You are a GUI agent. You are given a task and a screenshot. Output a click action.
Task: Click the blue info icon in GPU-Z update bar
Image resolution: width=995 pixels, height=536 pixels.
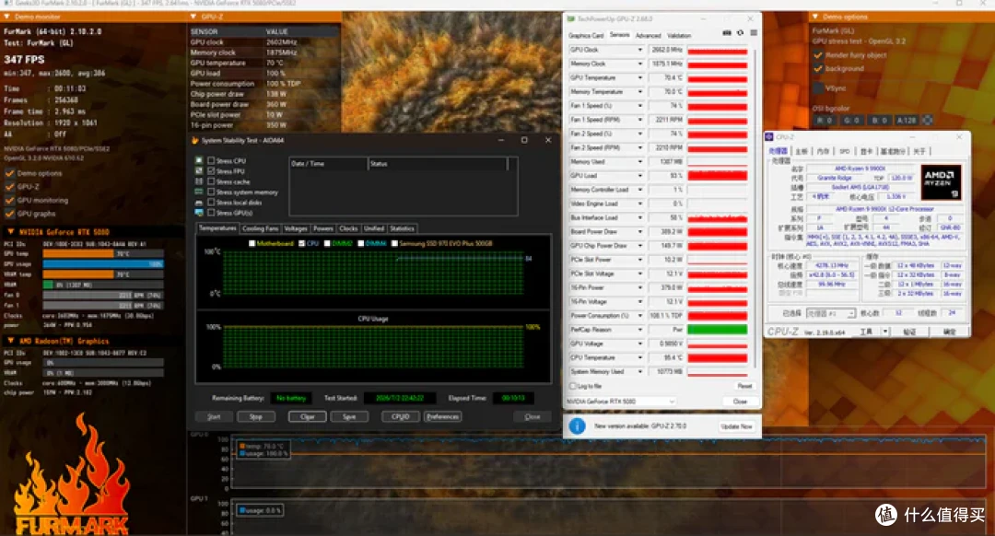pyautogui.click(x=577, y=426)
